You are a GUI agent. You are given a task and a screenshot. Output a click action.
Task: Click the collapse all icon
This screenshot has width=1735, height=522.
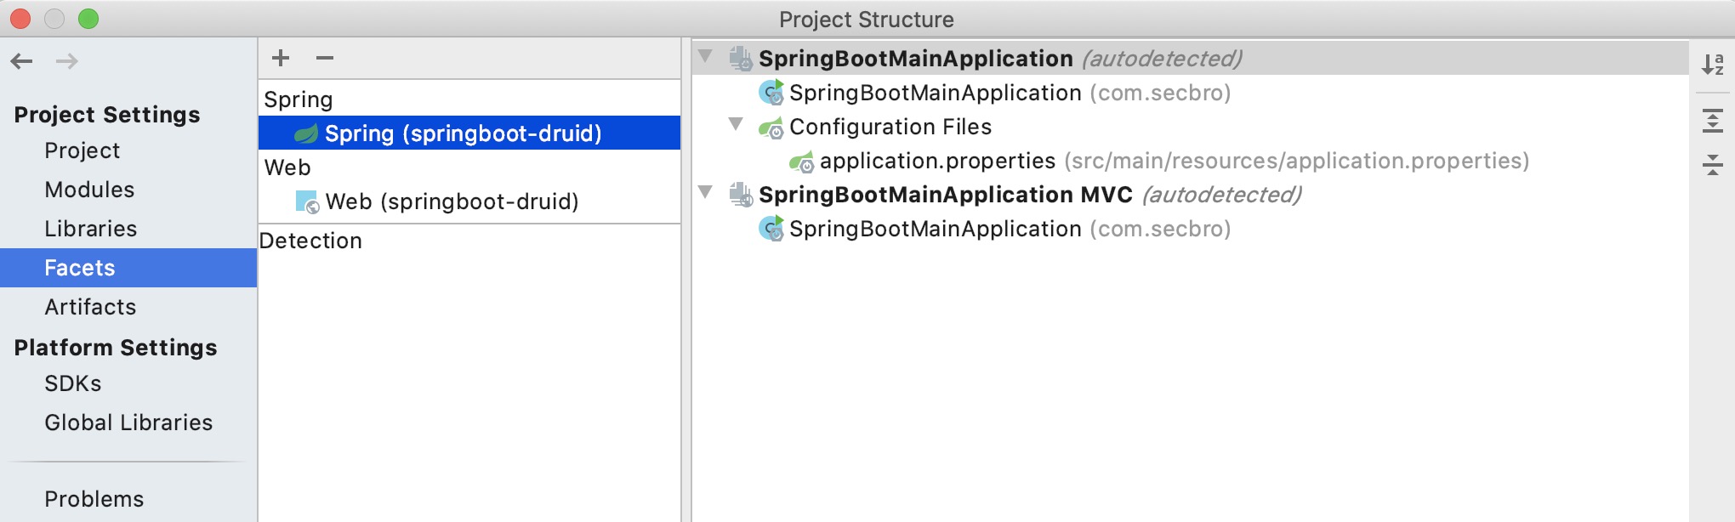tap(1713, 164)
